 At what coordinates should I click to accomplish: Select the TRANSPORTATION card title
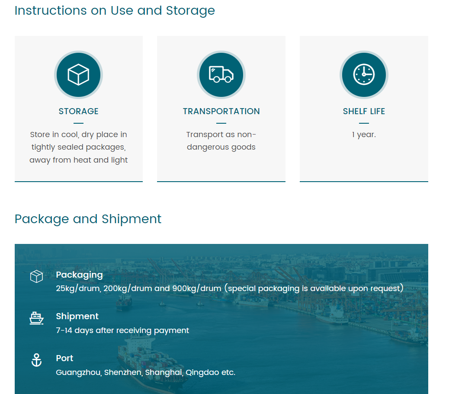click(x=221, y=111)
